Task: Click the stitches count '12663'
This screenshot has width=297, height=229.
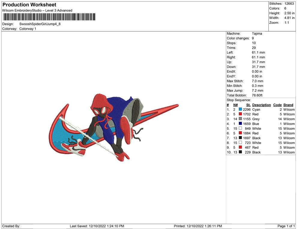Action: pyautogui.click(x=289, y=4)
